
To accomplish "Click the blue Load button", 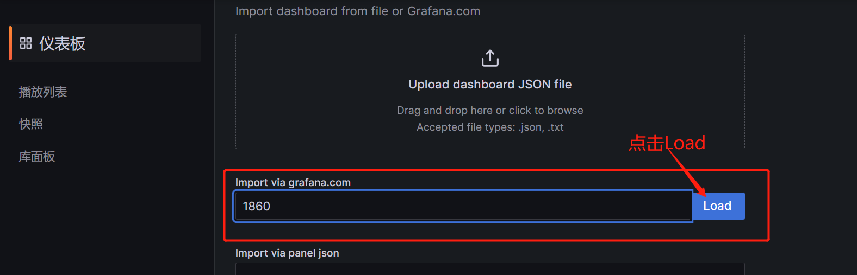I will [718, 206].
